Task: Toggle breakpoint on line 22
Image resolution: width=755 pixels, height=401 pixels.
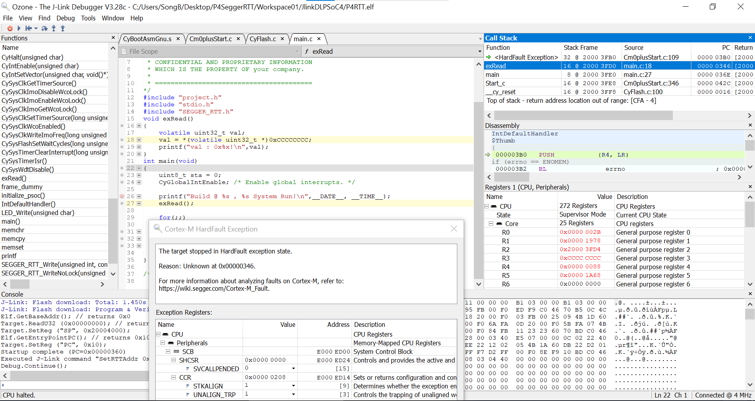Action: tap(122, 168)
